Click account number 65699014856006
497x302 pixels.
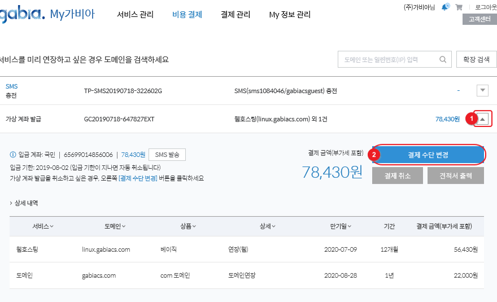tap(88, 155)
